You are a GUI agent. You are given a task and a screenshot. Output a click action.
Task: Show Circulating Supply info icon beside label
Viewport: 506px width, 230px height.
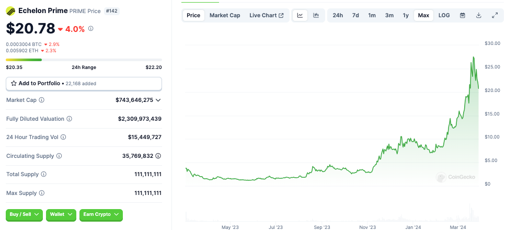(x=59, y=156)
